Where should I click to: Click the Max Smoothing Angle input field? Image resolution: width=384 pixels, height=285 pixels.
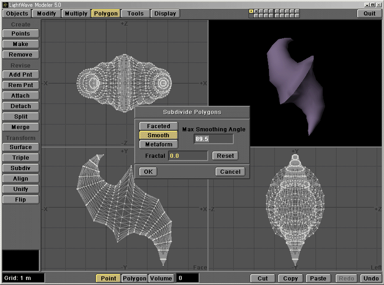click(x=213, y=139)
